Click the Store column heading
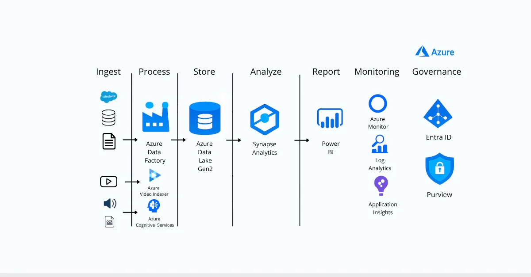The height and width of the screenshot is (277, 531). (204, 72)
